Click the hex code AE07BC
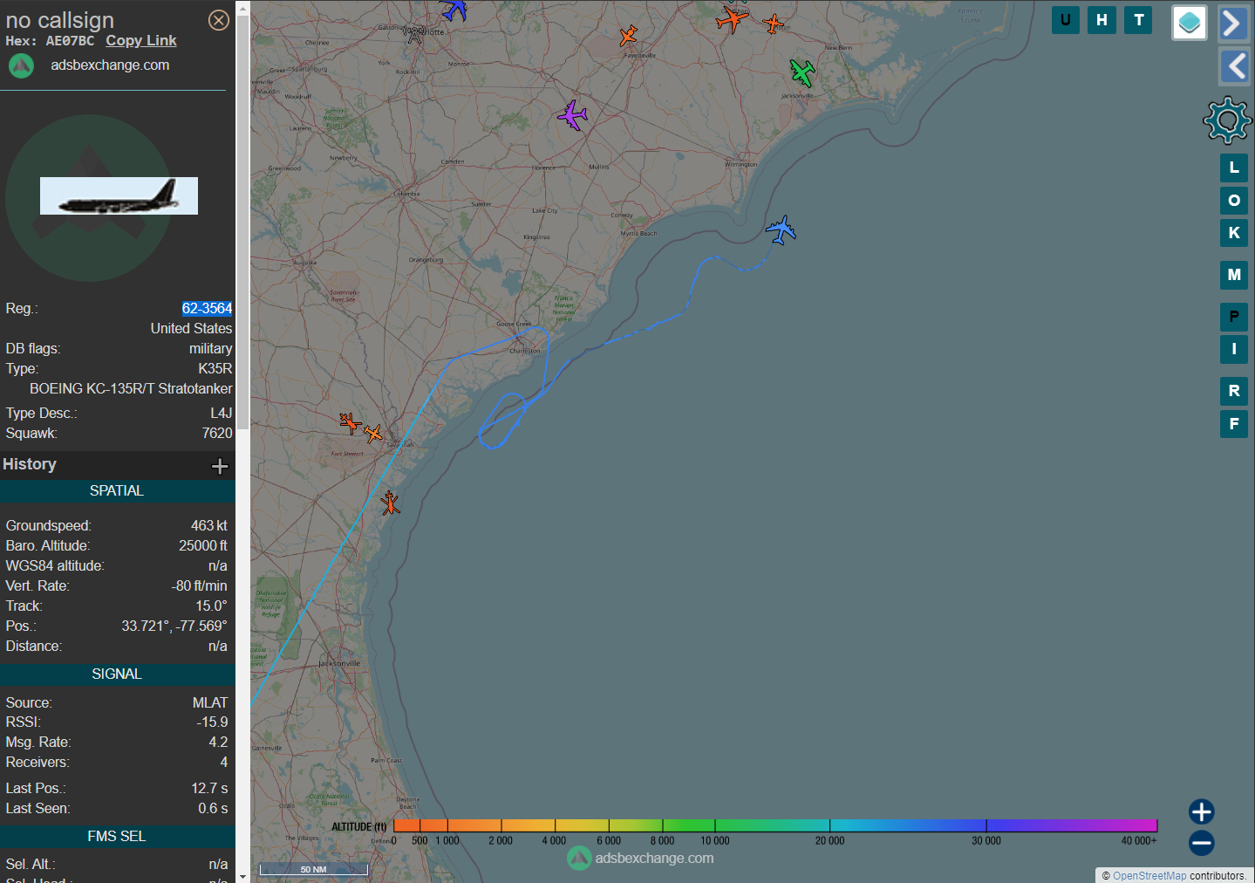The height and width of the screenshot is (883, 1255). (70, 41)
